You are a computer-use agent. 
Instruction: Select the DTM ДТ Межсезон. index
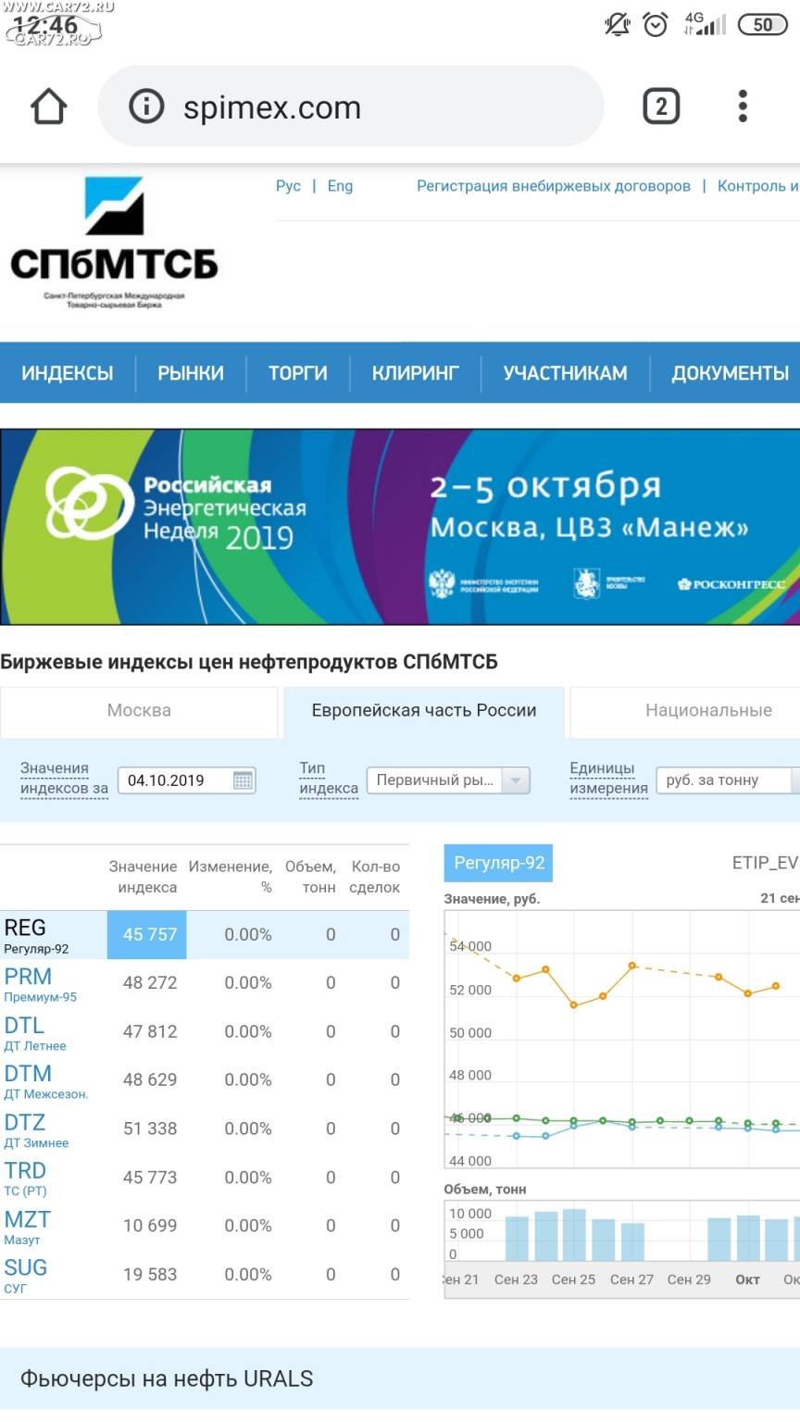click(46, 1081)
